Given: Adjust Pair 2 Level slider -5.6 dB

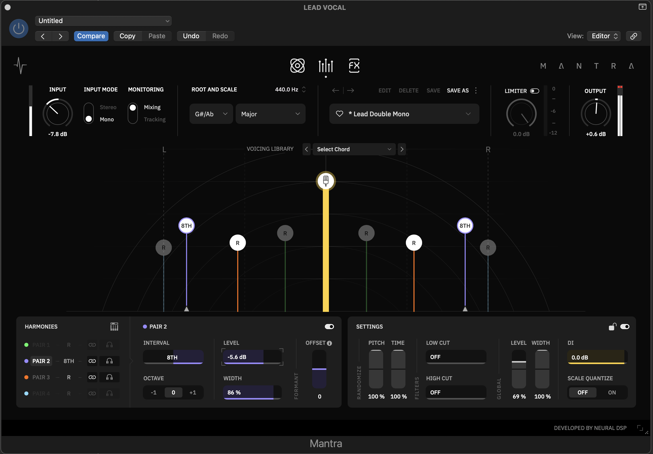Looking at the screenshot, I should click(x=252, y=357).
